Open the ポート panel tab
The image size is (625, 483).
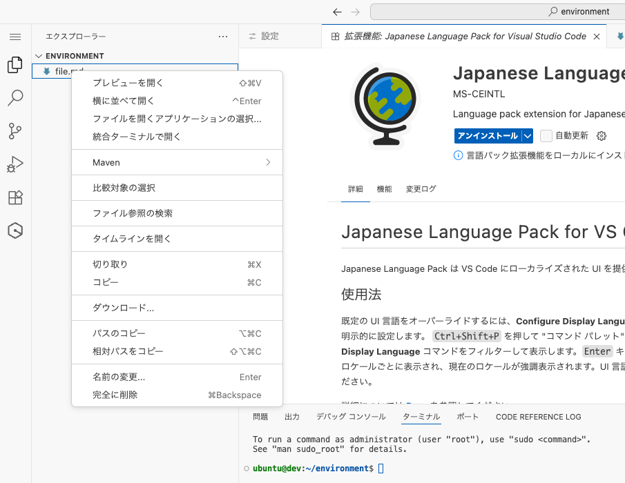[467, 417]
